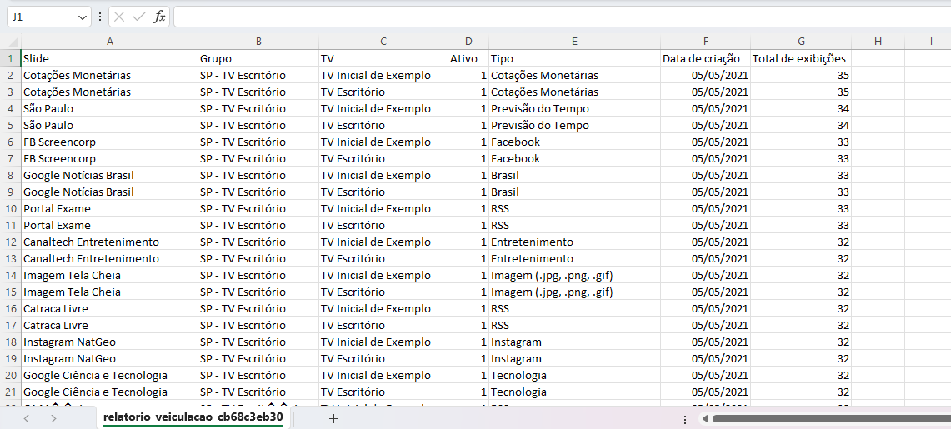Click the next sheet navigation arrow
951x429 pixels.
coord(53,418)
